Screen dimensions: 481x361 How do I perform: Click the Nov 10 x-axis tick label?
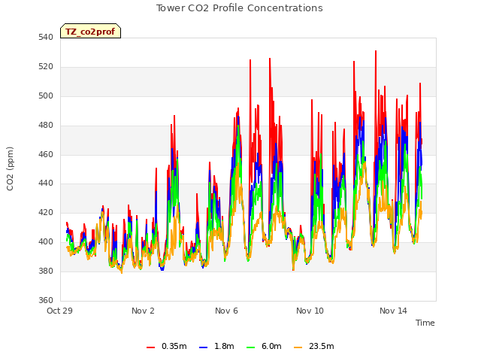(x=310, y=311)
